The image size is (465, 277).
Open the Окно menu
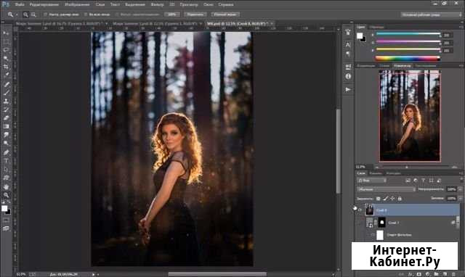[209, 4]
